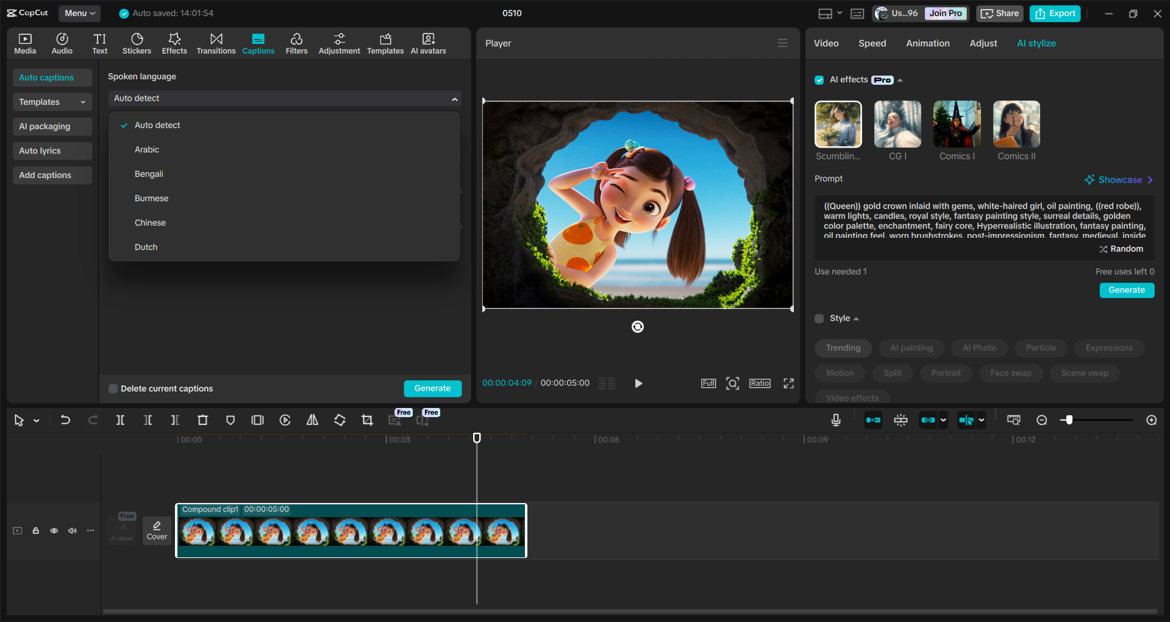Open the Menu dropdown

[79, 13]
